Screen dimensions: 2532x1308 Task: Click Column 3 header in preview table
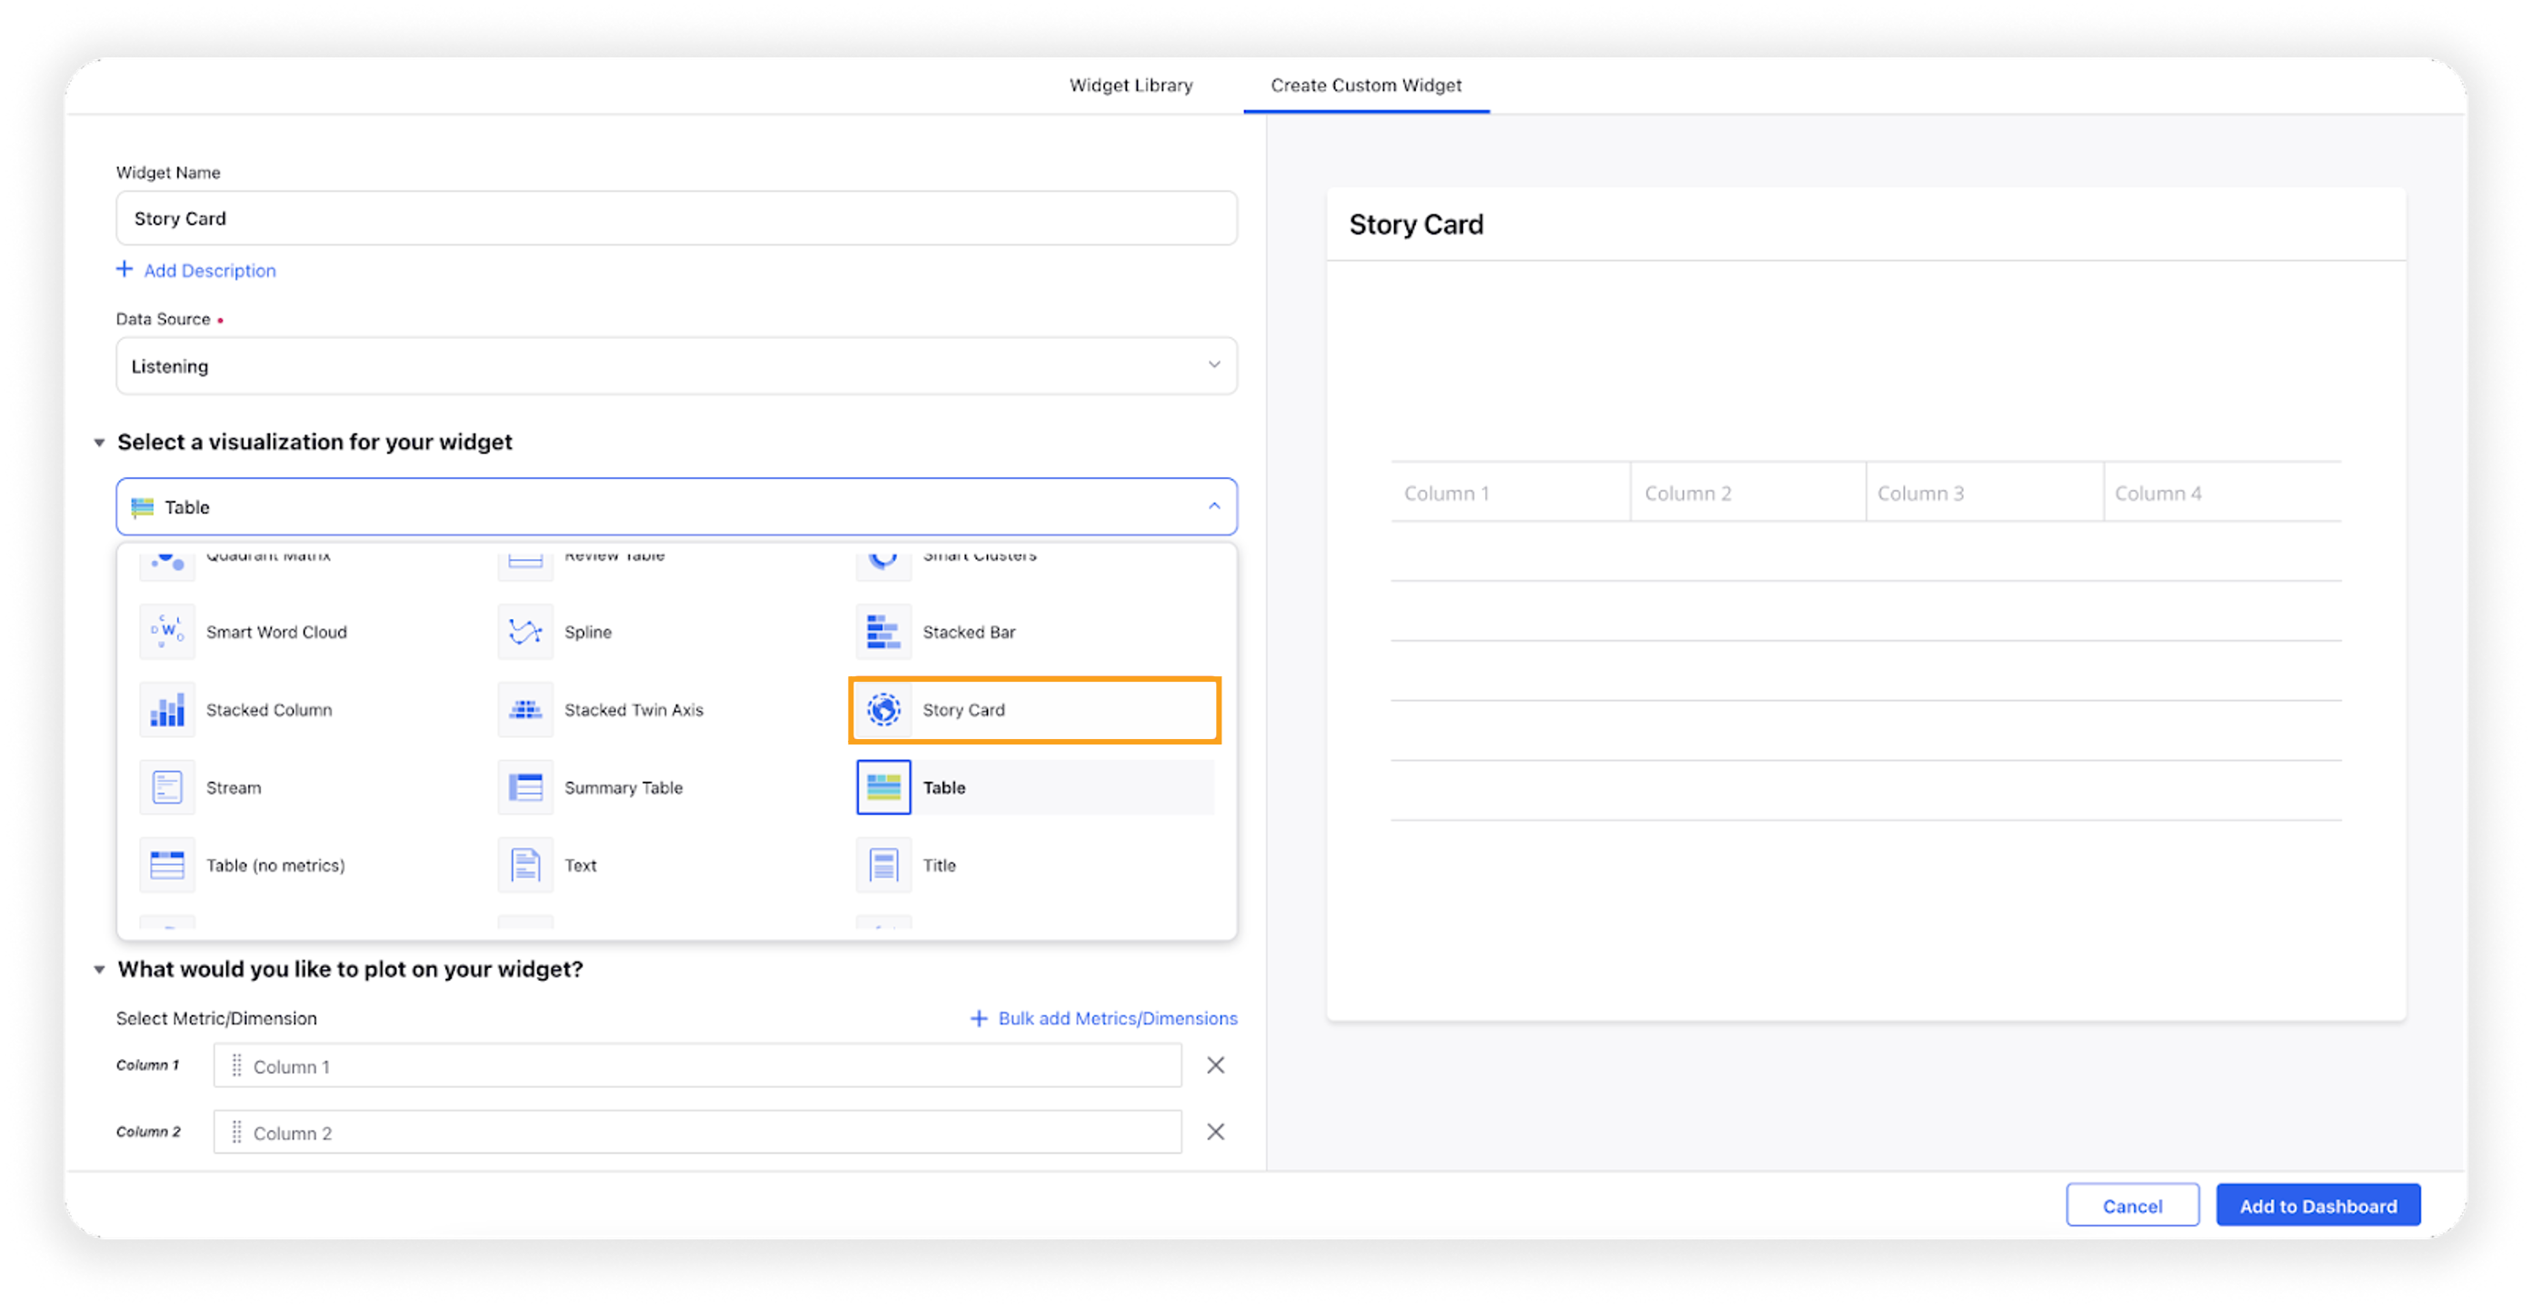(1919, 494)
